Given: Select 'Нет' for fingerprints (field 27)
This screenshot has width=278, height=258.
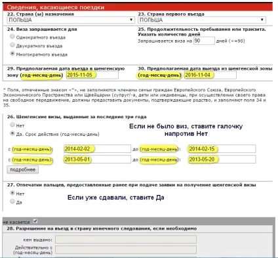Looking at the screenshot, I should tap(12, 193).
